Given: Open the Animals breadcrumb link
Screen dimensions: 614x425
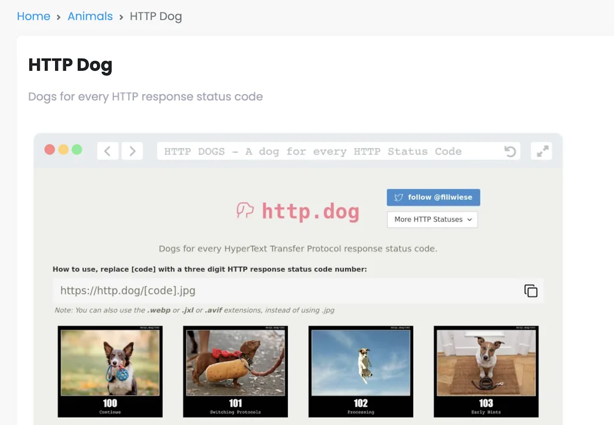Looking at the screenshot, I should point(90,16).
